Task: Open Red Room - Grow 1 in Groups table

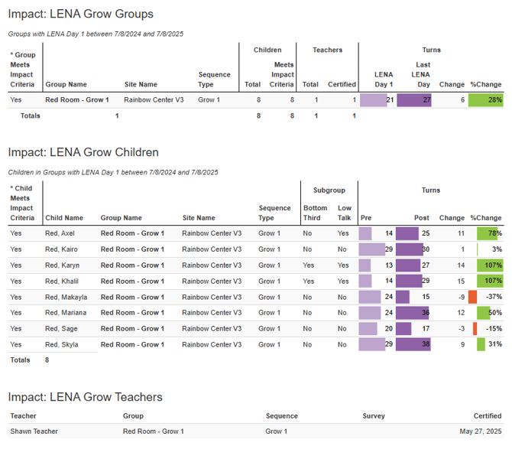Action: (77, 99)
